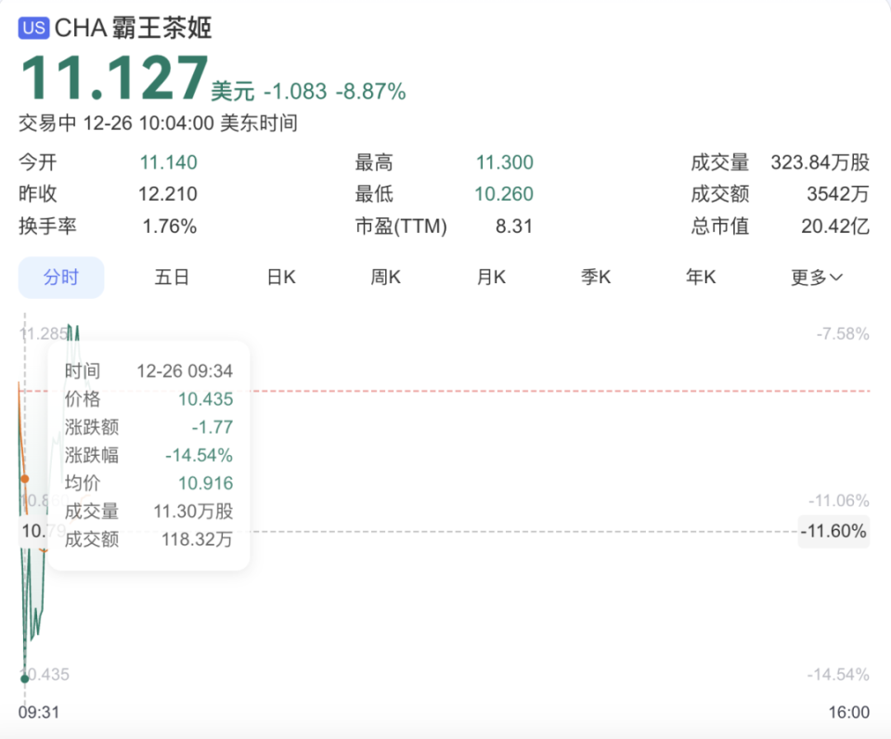Click the orange price point on the chart
Screen dimensions: 891x739
pos(26,479)
